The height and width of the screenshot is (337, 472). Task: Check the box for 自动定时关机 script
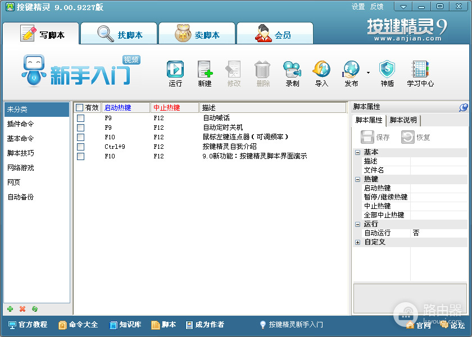(80, 127)
